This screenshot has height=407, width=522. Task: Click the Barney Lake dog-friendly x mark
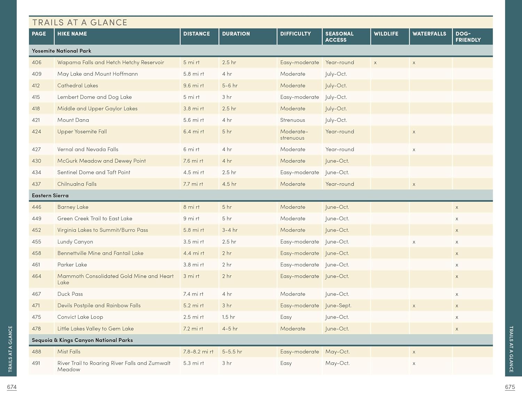(x=457, y=208)
